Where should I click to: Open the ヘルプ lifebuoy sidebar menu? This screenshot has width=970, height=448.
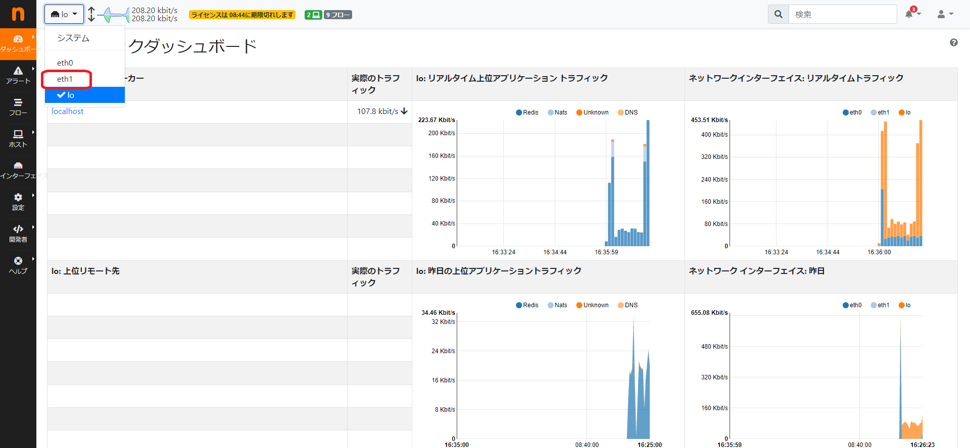[18, 265]
